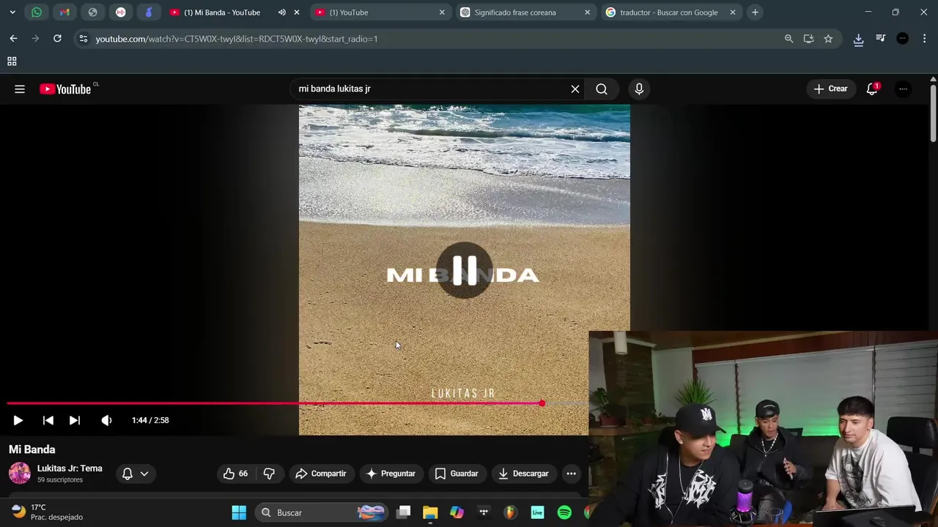Open the Crear button
The height and width of the screenshot is (527, 938).
click(x=830, y=89)
